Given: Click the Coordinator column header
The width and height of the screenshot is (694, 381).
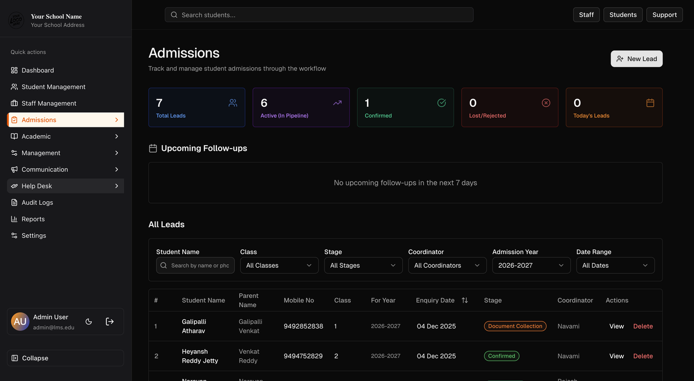Looking at the screenshot, I should click(x=575, y=300).
